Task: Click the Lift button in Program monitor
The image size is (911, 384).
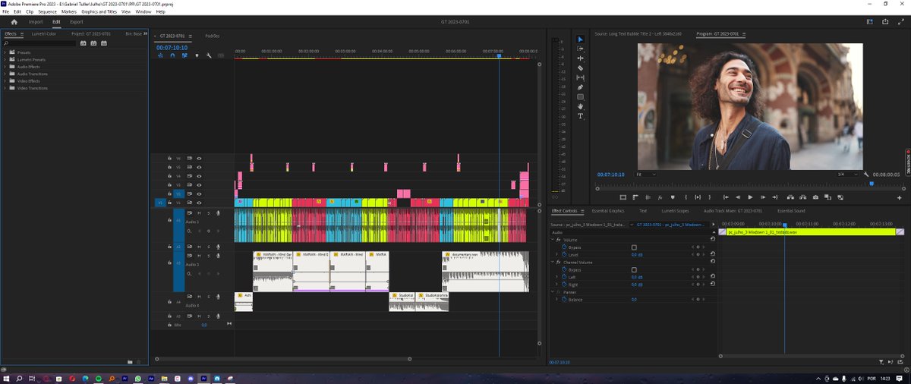Action: click(790, 197)
